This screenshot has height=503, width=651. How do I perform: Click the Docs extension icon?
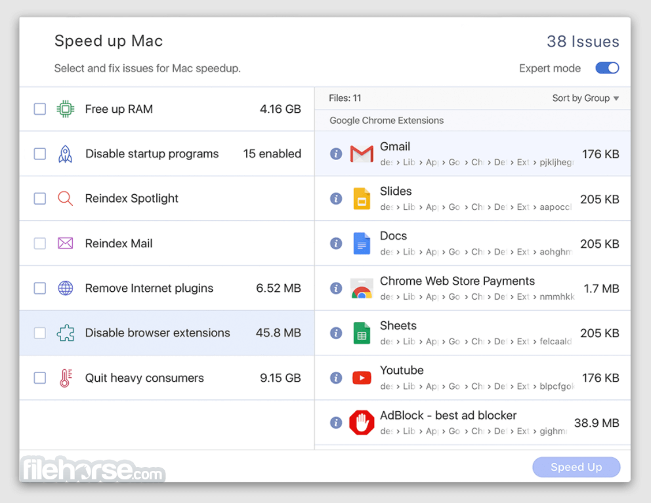362,243
